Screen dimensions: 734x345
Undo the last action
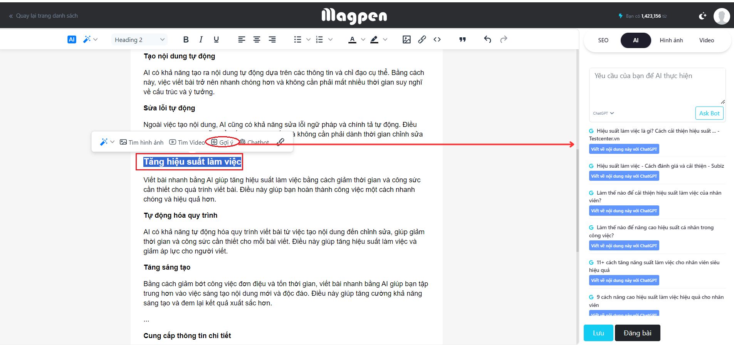487,39
